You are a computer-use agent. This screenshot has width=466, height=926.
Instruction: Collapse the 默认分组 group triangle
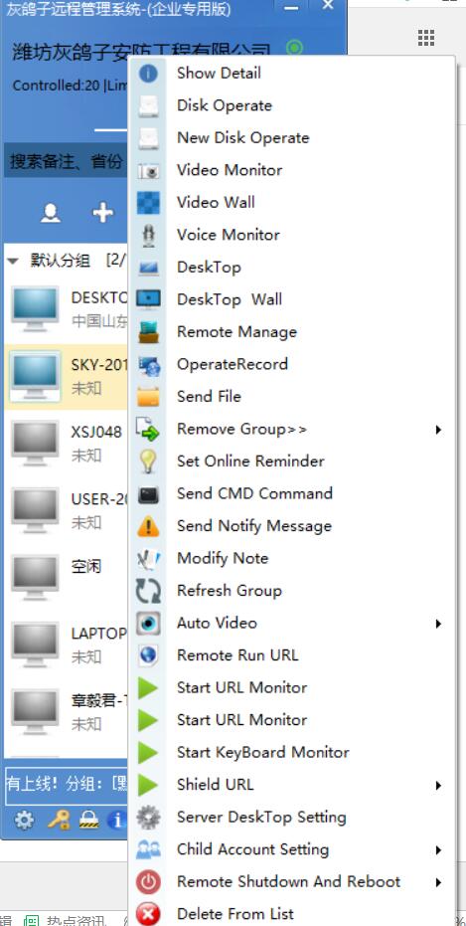click(x=13, y=261)
